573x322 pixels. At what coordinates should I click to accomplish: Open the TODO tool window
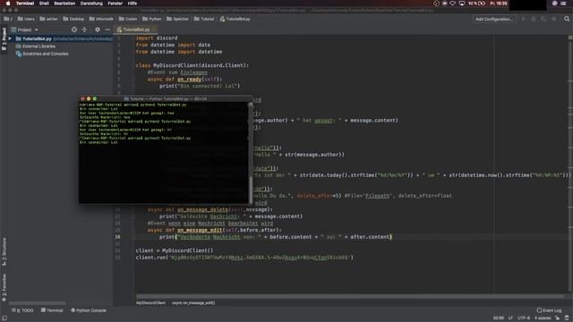(x=22, y=310)
